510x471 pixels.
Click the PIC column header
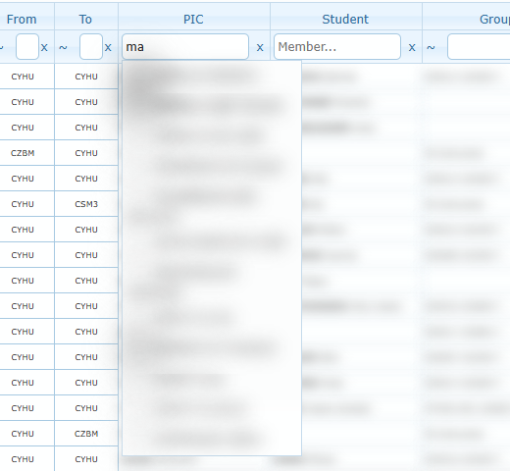pos(193,20)
